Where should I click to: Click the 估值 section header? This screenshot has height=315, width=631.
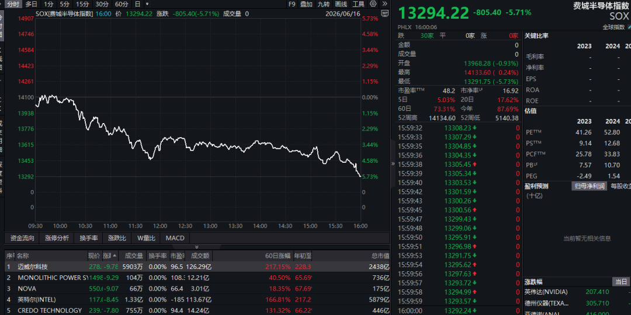pos(531,111)
